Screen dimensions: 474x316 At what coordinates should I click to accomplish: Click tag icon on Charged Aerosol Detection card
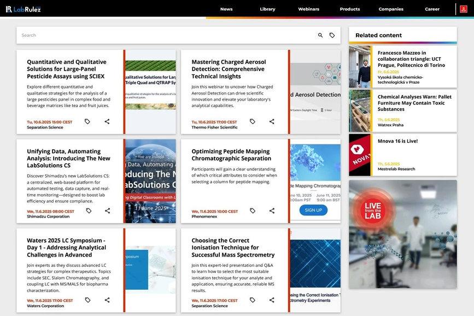(253, 121)
